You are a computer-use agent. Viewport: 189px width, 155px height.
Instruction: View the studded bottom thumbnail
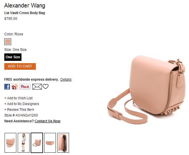coord(50,143)
